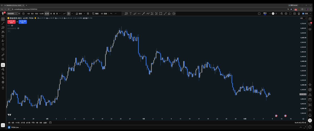Toggle magnet mode in left sidebar
Image resolution: width=314 pixels, height=131 pixels.
click(x=3, y=65)
